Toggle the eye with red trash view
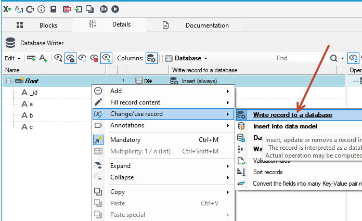The height and width of the screenshot is (221, 362). pyautogui.click(x=94, y=58)
